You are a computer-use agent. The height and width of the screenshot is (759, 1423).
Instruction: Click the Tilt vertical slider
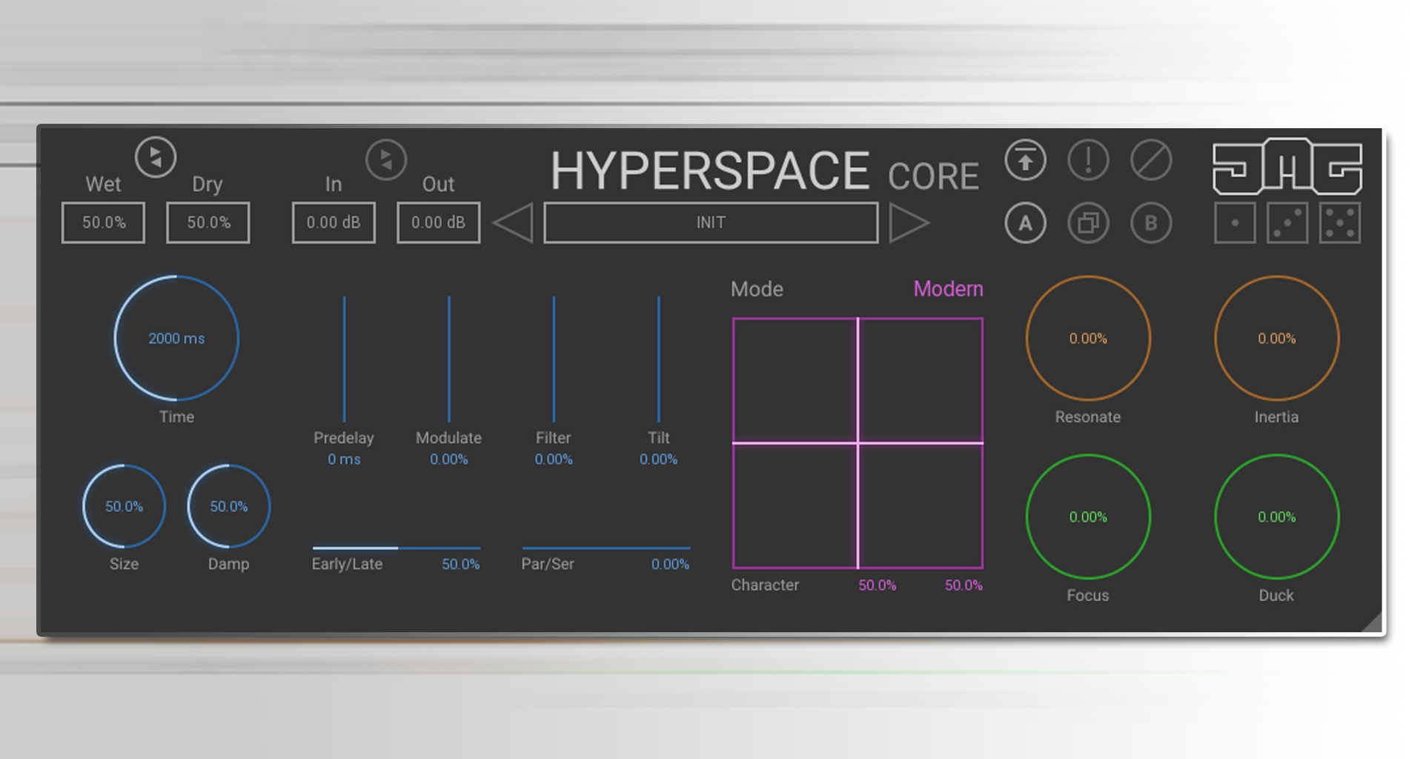659,359
